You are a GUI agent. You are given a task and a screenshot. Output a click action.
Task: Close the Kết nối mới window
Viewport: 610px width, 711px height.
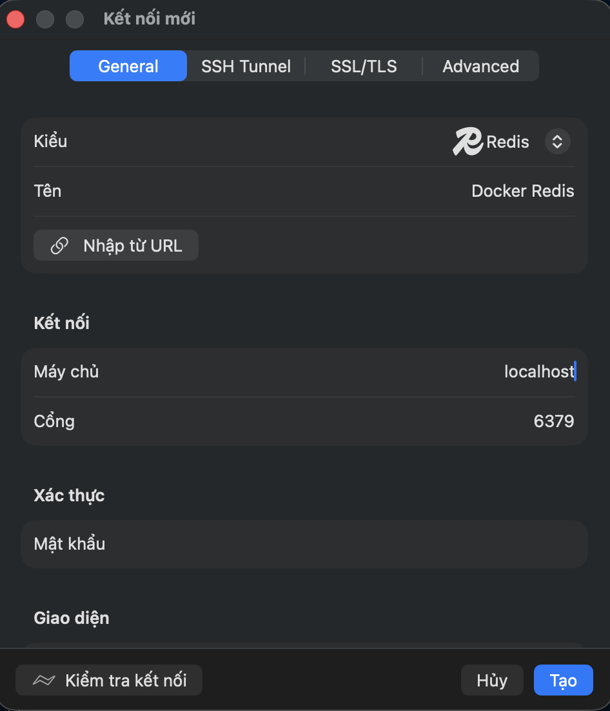tap(15, 19)
